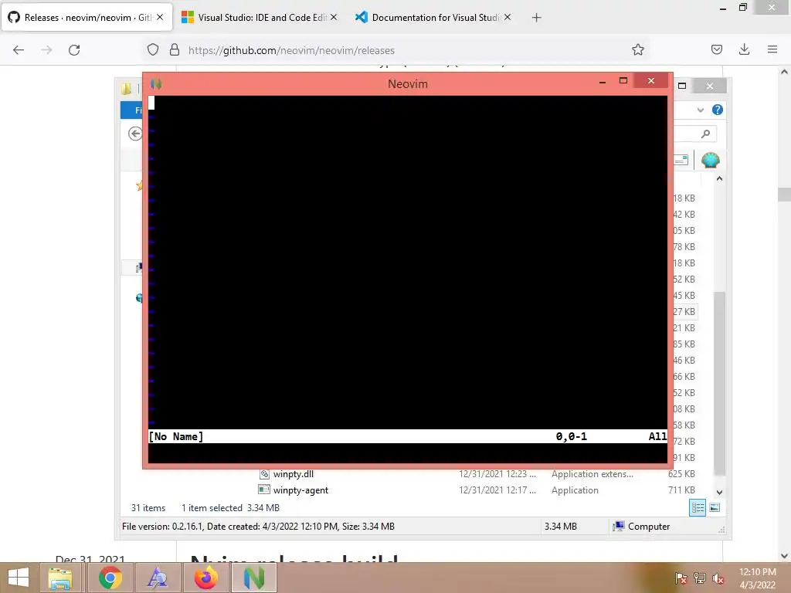Click the Firefox page scroll down arrow

[x=784, y=556]
